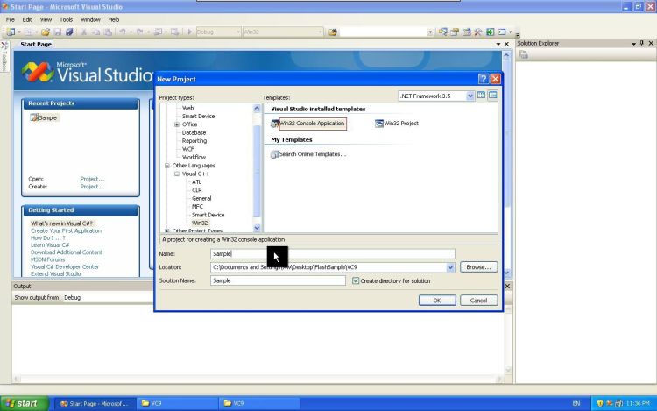The image size is (657, 411).
Task: Click the Undo toolbar icon
Action: pos(123,32)
